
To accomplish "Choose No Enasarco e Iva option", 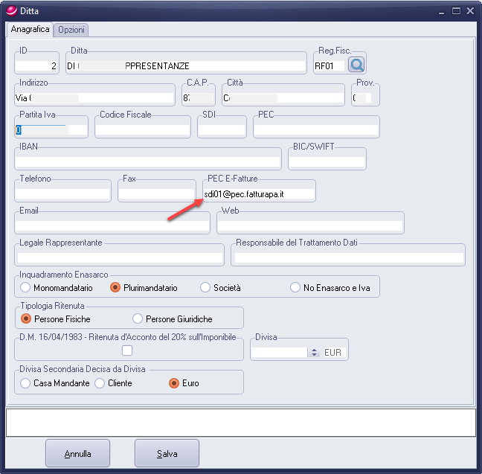I will 295,287.
